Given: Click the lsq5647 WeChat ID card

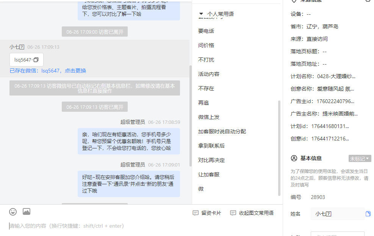Looking at the screenshot, I should pyautogui.click(x=27, y=60).
